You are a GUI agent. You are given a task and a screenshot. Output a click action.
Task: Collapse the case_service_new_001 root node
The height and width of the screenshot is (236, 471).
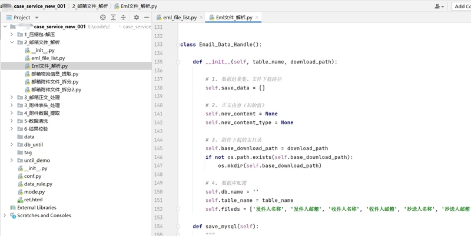[x=5, y=26]
